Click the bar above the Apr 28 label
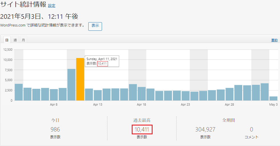The height and width of the screenshot is (146, 280). pos(229,94)
